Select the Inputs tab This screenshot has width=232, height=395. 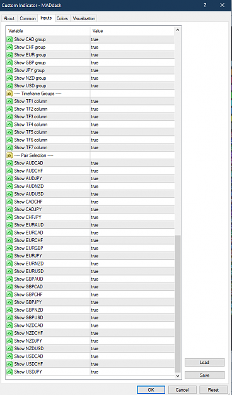[x=46, y=18]
